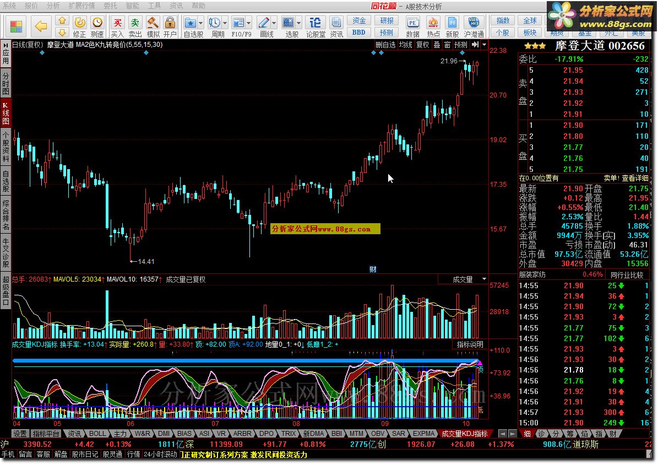Screen dimensions: 658x464
Task: Toggle 窗 multi-window option
Action: click(x=447, y=45)
